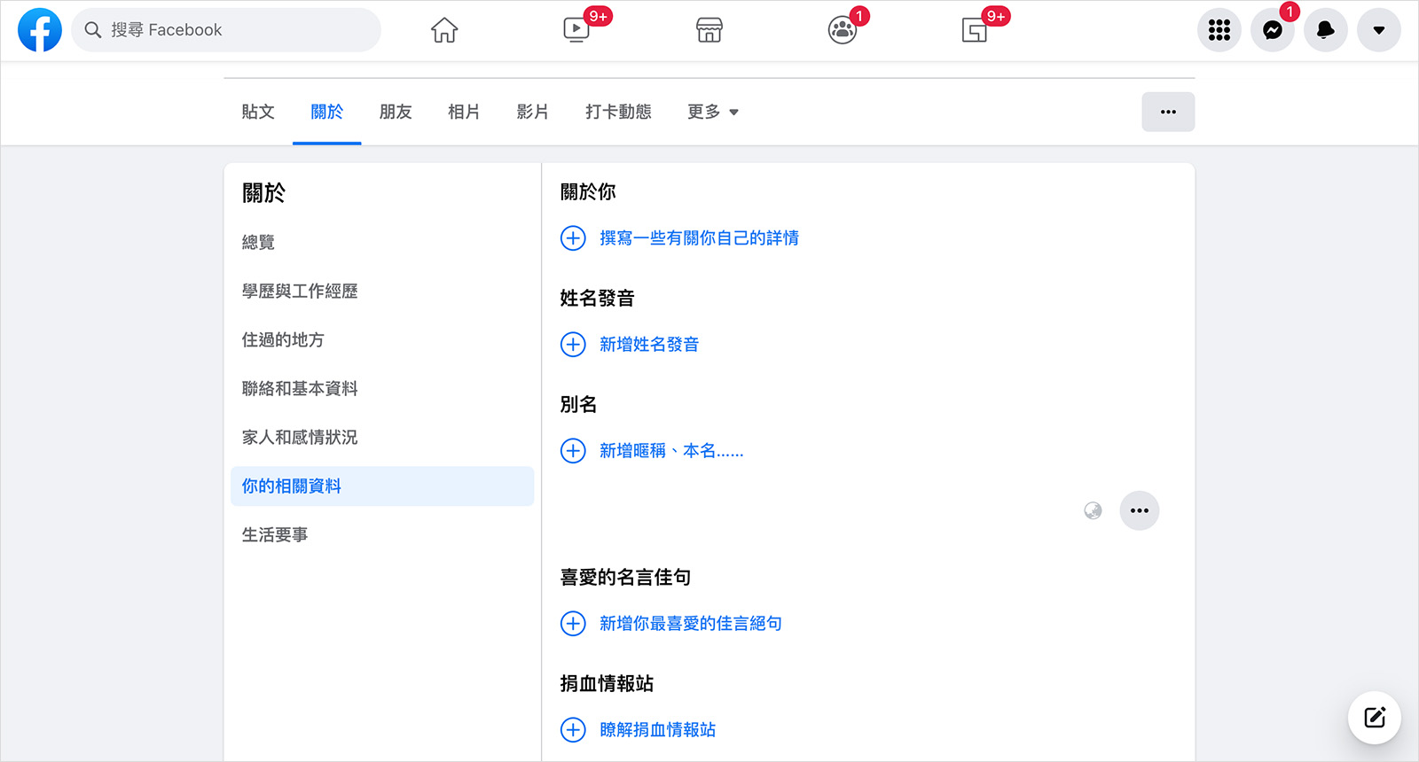Click the plus icon beside 撰寫一些有關你自己的詳情

point(573,237)
